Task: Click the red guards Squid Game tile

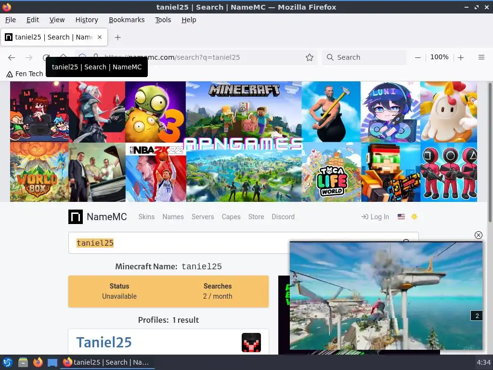Action: 449,172
